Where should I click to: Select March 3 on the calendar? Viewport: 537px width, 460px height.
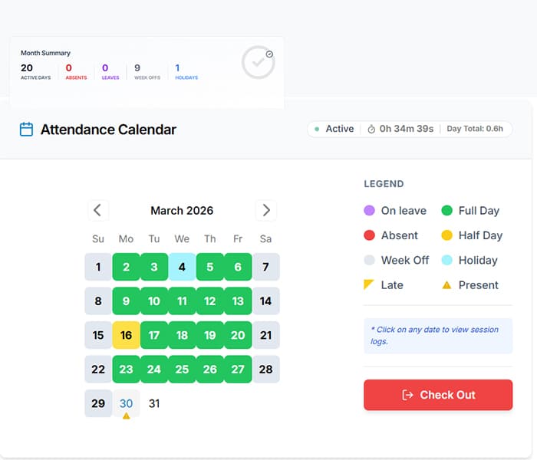(154, 267)
